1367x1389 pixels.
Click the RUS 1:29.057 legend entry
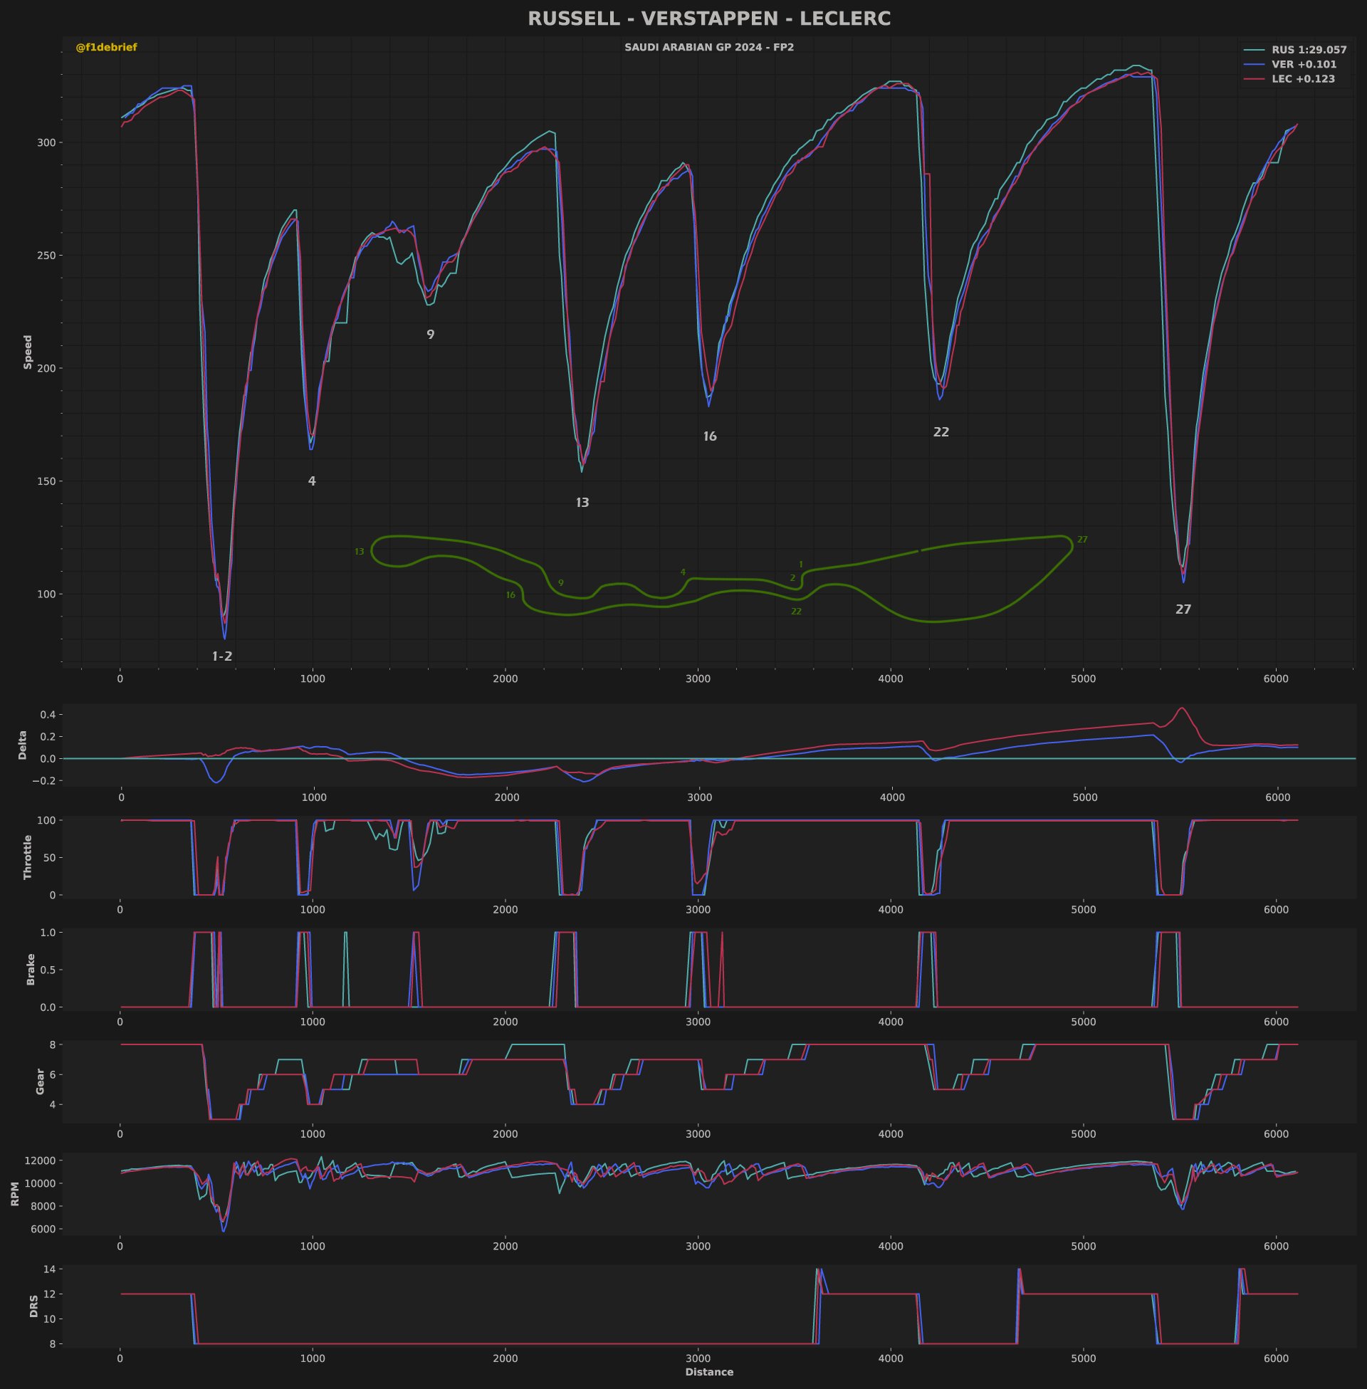[1308, 51]
